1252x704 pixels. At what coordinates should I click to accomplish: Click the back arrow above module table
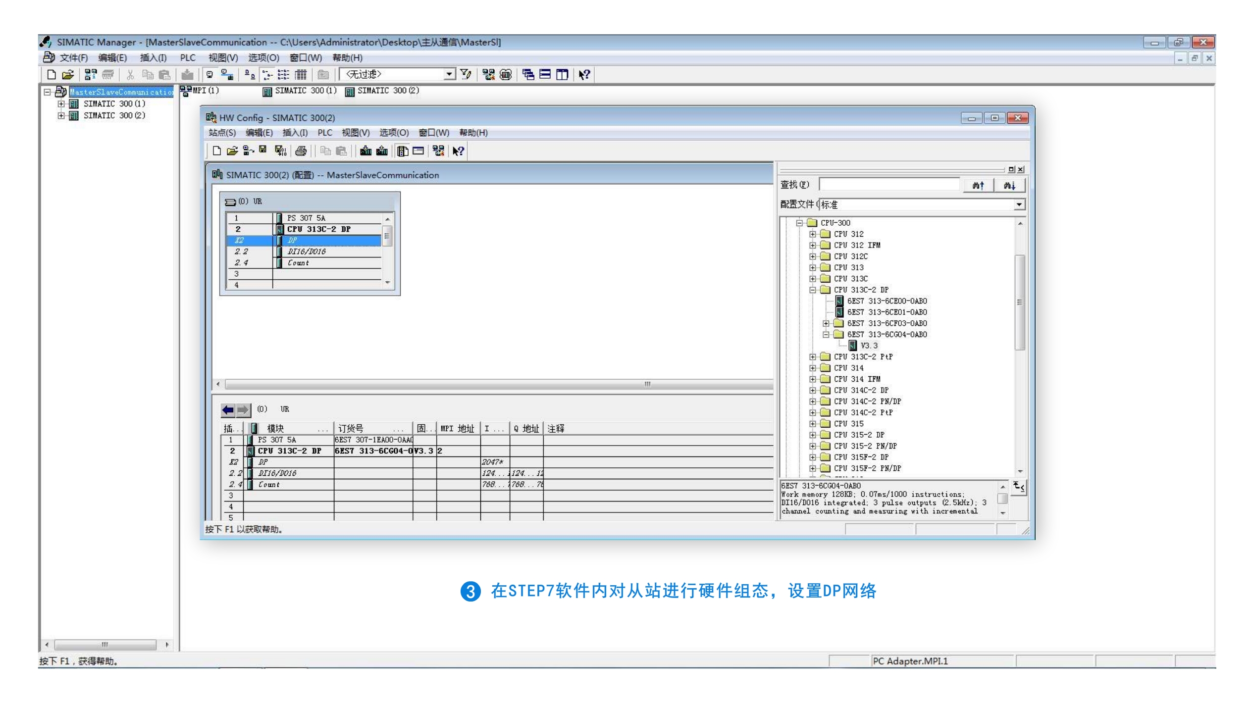(228, 409)
